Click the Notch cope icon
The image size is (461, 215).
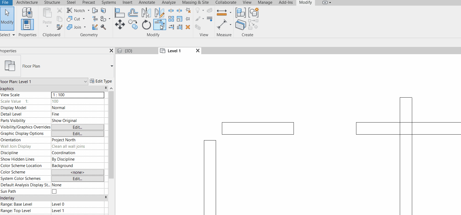point(69,10)
